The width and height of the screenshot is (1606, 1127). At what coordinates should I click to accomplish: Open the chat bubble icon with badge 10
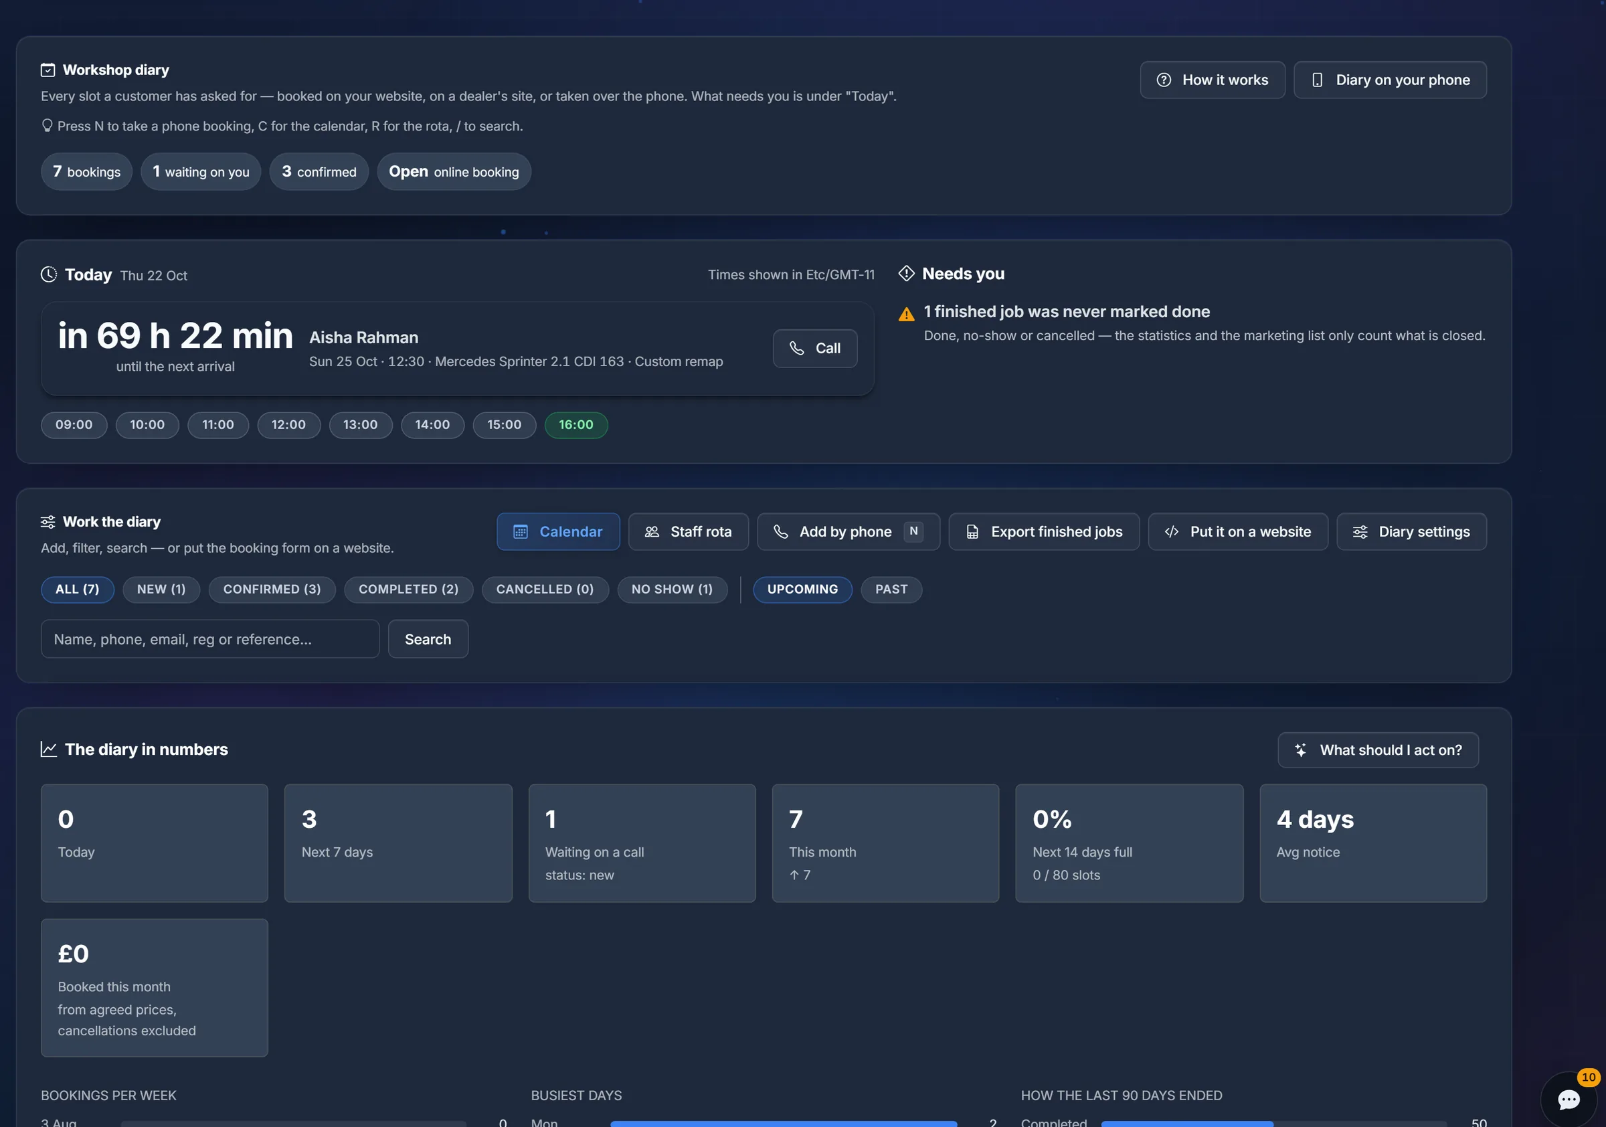(x=1569, y=1099)
